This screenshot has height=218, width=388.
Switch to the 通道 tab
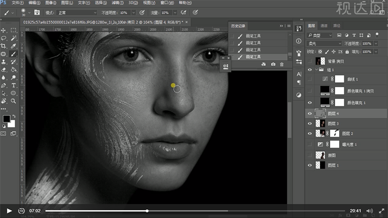click(x=324, y=26)
